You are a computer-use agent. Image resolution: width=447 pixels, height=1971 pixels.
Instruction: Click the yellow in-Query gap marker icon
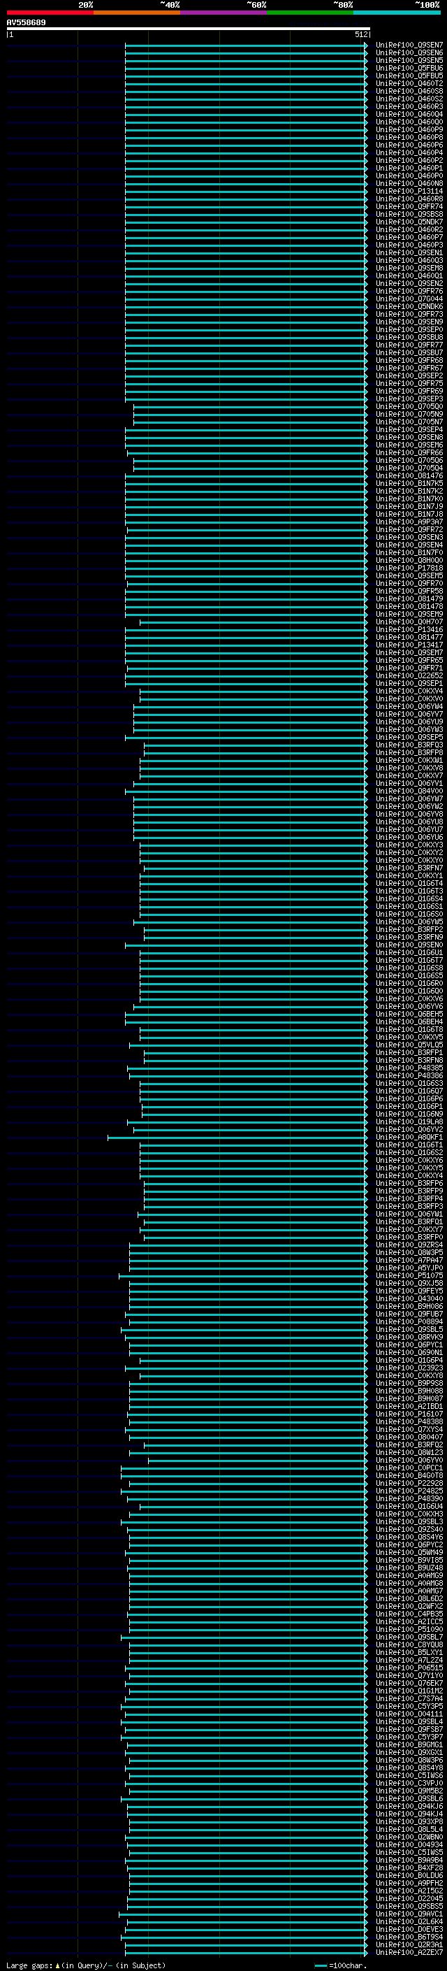pyautogui.click(x=57, y=1965)
